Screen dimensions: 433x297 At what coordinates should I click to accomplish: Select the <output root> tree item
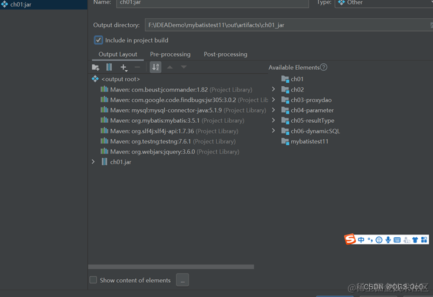121,79
